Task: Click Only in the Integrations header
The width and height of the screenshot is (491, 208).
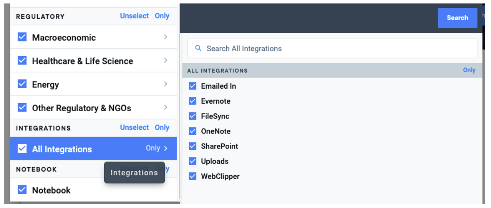Action: [x=162, y=127]
